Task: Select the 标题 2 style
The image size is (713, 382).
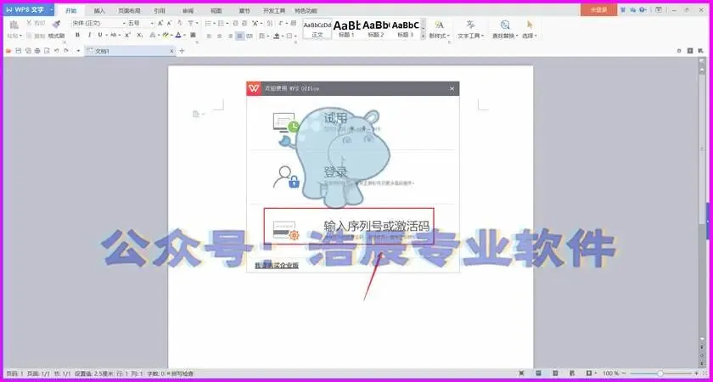Action: (375, 29)
